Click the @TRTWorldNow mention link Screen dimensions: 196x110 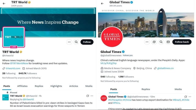click(x=19, y=63)
